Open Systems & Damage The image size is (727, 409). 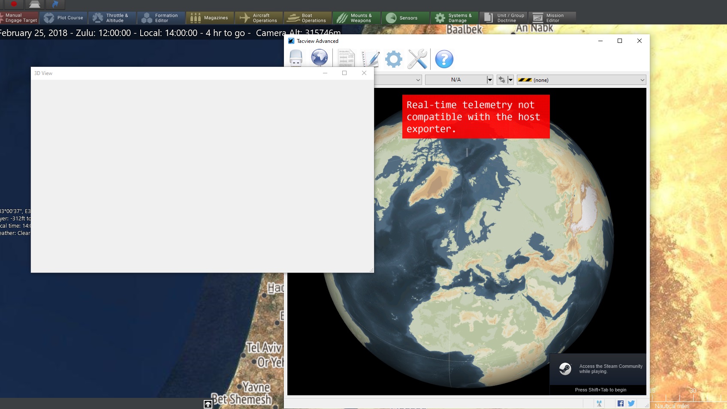pyautogui.click(x=455, y=18)
